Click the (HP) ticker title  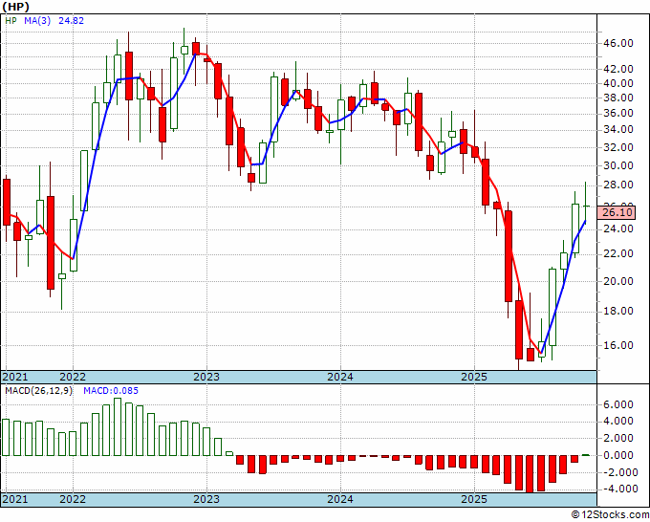tap(15, 7)
